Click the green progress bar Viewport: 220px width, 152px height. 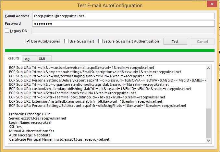[x=110, y=50]
